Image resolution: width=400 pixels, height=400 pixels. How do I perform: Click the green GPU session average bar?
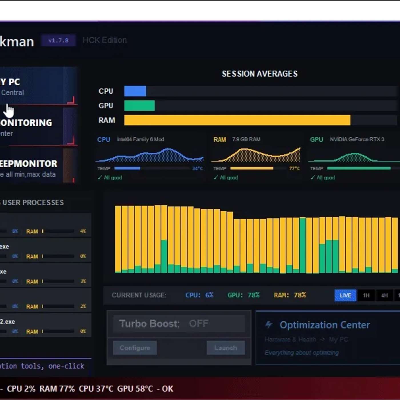pyautogui.click(x=139, y=106)
